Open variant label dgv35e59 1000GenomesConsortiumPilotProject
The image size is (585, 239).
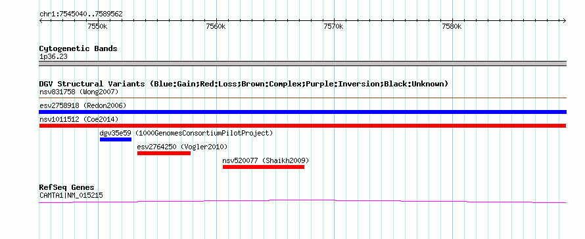click(186, 133)
